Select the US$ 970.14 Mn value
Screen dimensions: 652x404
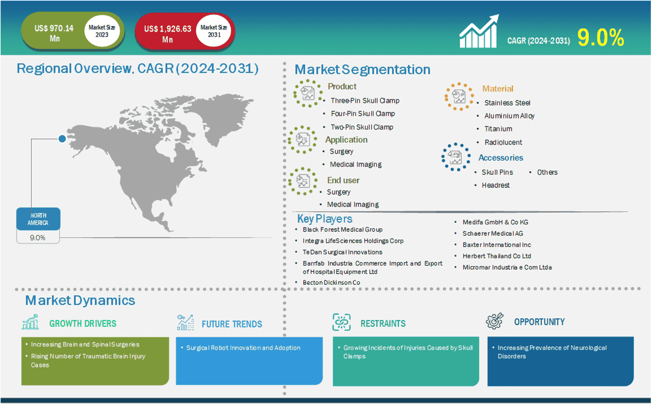tap(54, 33)
